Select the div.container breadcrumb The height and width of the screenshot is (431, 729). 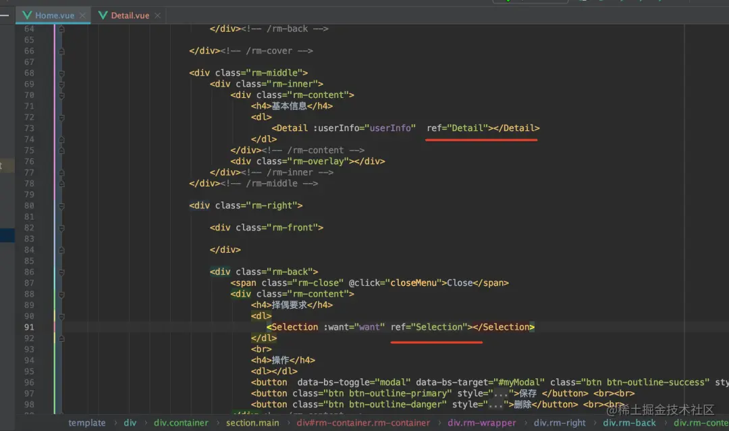(x=181, y=423)
